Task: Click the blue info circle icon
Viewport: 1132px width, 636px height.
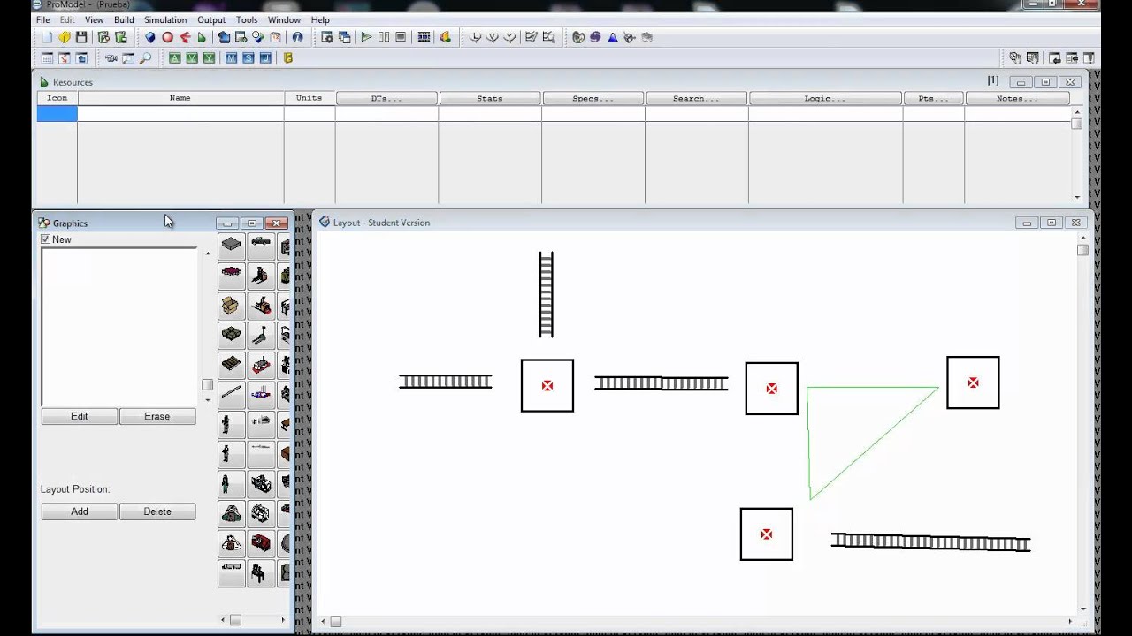Action: (x=297, y=37)
